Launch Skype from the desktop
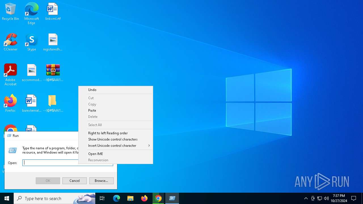The width and height of the screenshot is (363, 204). pyautogui.click(x=31, y=42)
